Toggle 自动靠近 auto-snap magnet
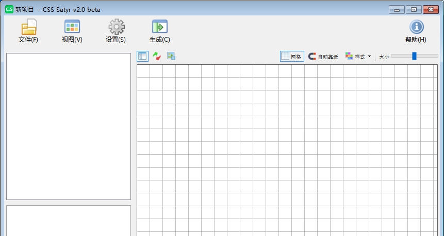The height and width of the screenshot is (236, 444). tap(323, 57)
